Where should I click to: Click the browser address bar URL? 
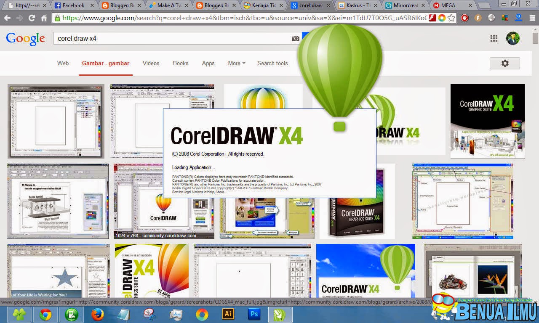tap(244, 18)
